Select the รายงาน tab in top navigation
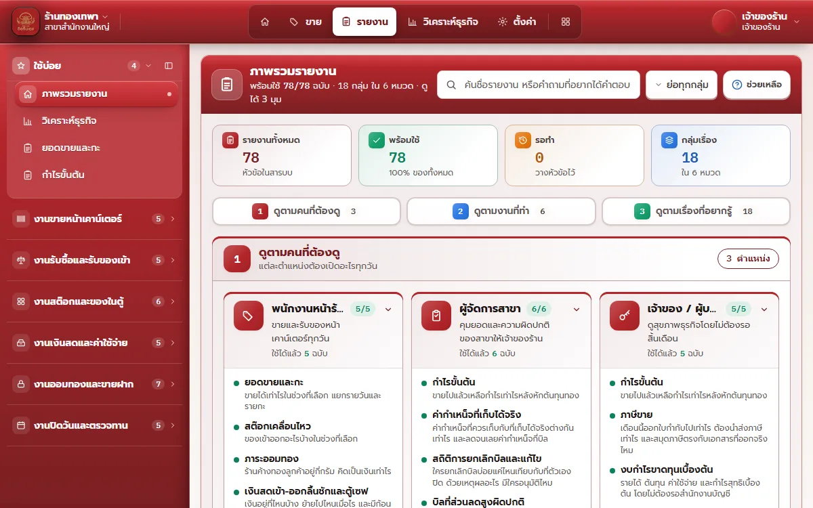Image resolution: width=813 pixels, height=508 pixels. (364, 22)
